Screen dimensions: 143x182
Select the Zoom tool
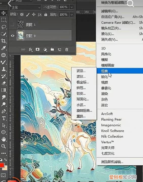4,146
